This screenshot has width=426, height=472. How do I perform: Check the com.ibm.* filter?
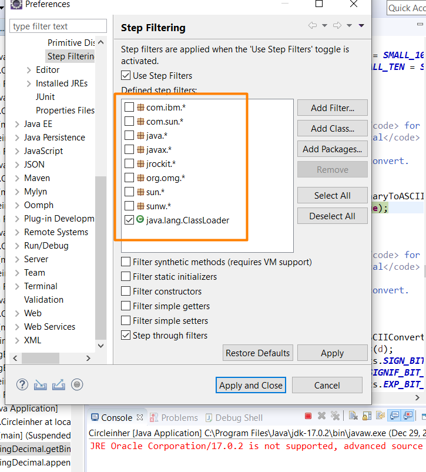coord(129,107)
